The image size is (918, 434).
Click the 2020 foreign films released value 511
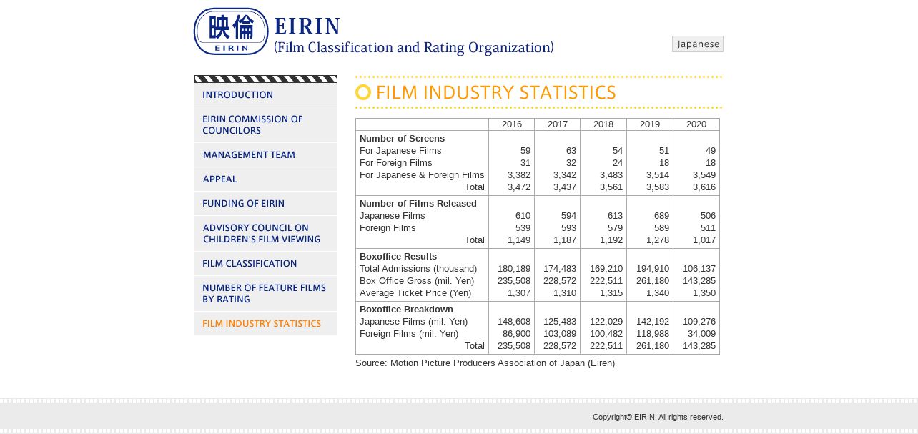click(708, 228)
